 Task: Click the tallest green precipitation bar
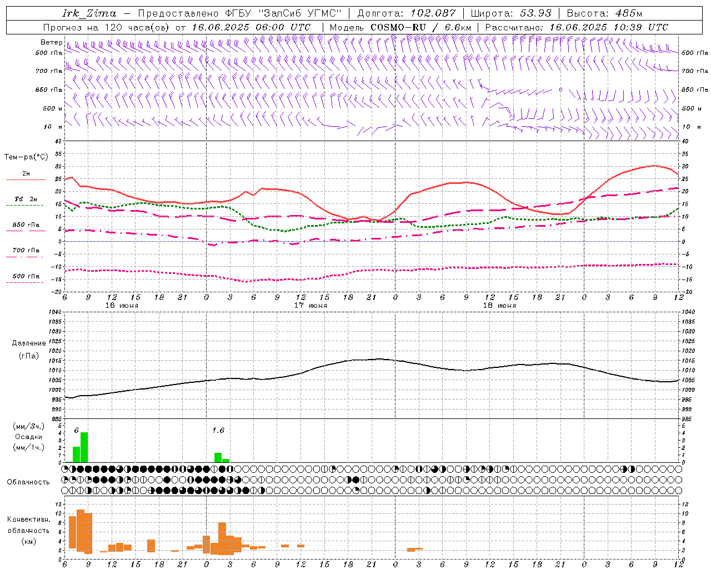84,447
